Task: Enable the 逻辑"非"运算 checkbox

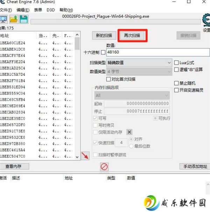Action: (176, 70)
